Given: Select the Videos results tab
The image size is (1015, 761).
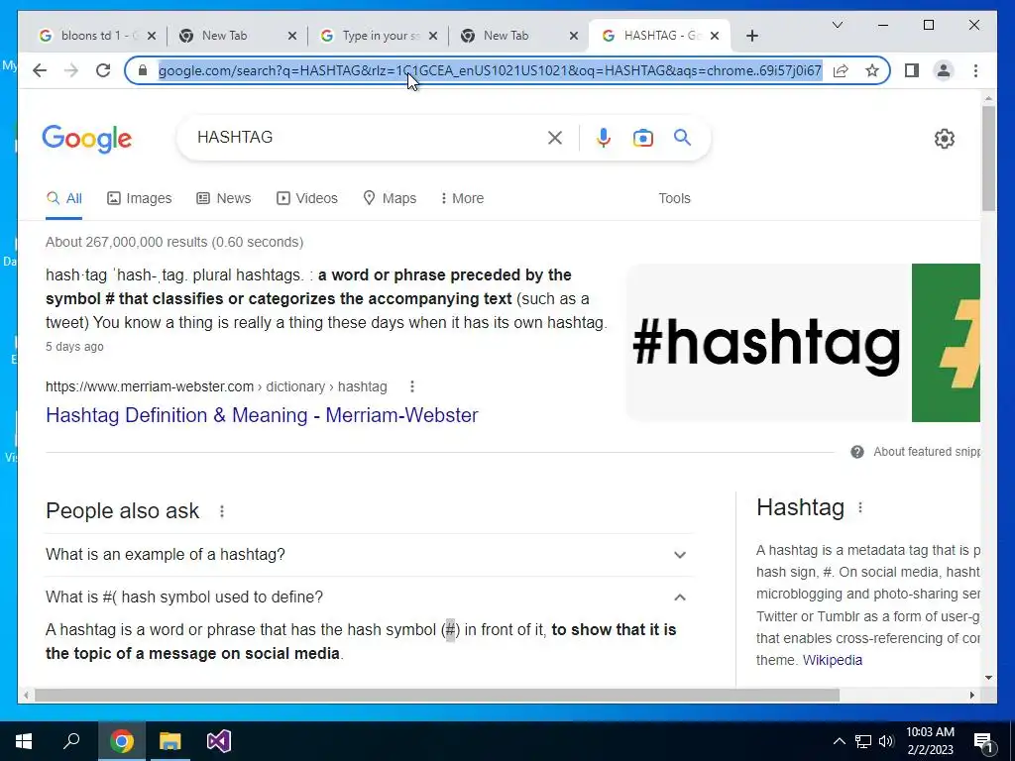Looking at the screenshot, I should 307,198.
